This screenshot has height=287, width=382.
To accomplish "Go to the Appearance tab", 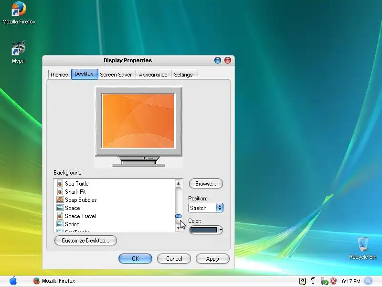I will point(153,75).
